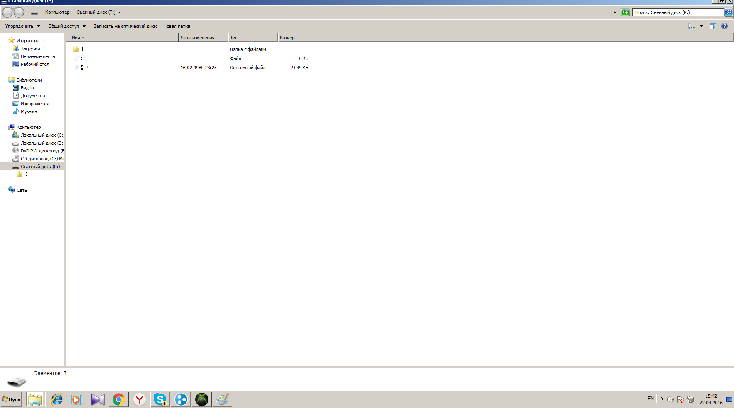The image size is (734, 411).
Task: Click Папка с файлами type text
Action: coord(248,49)
